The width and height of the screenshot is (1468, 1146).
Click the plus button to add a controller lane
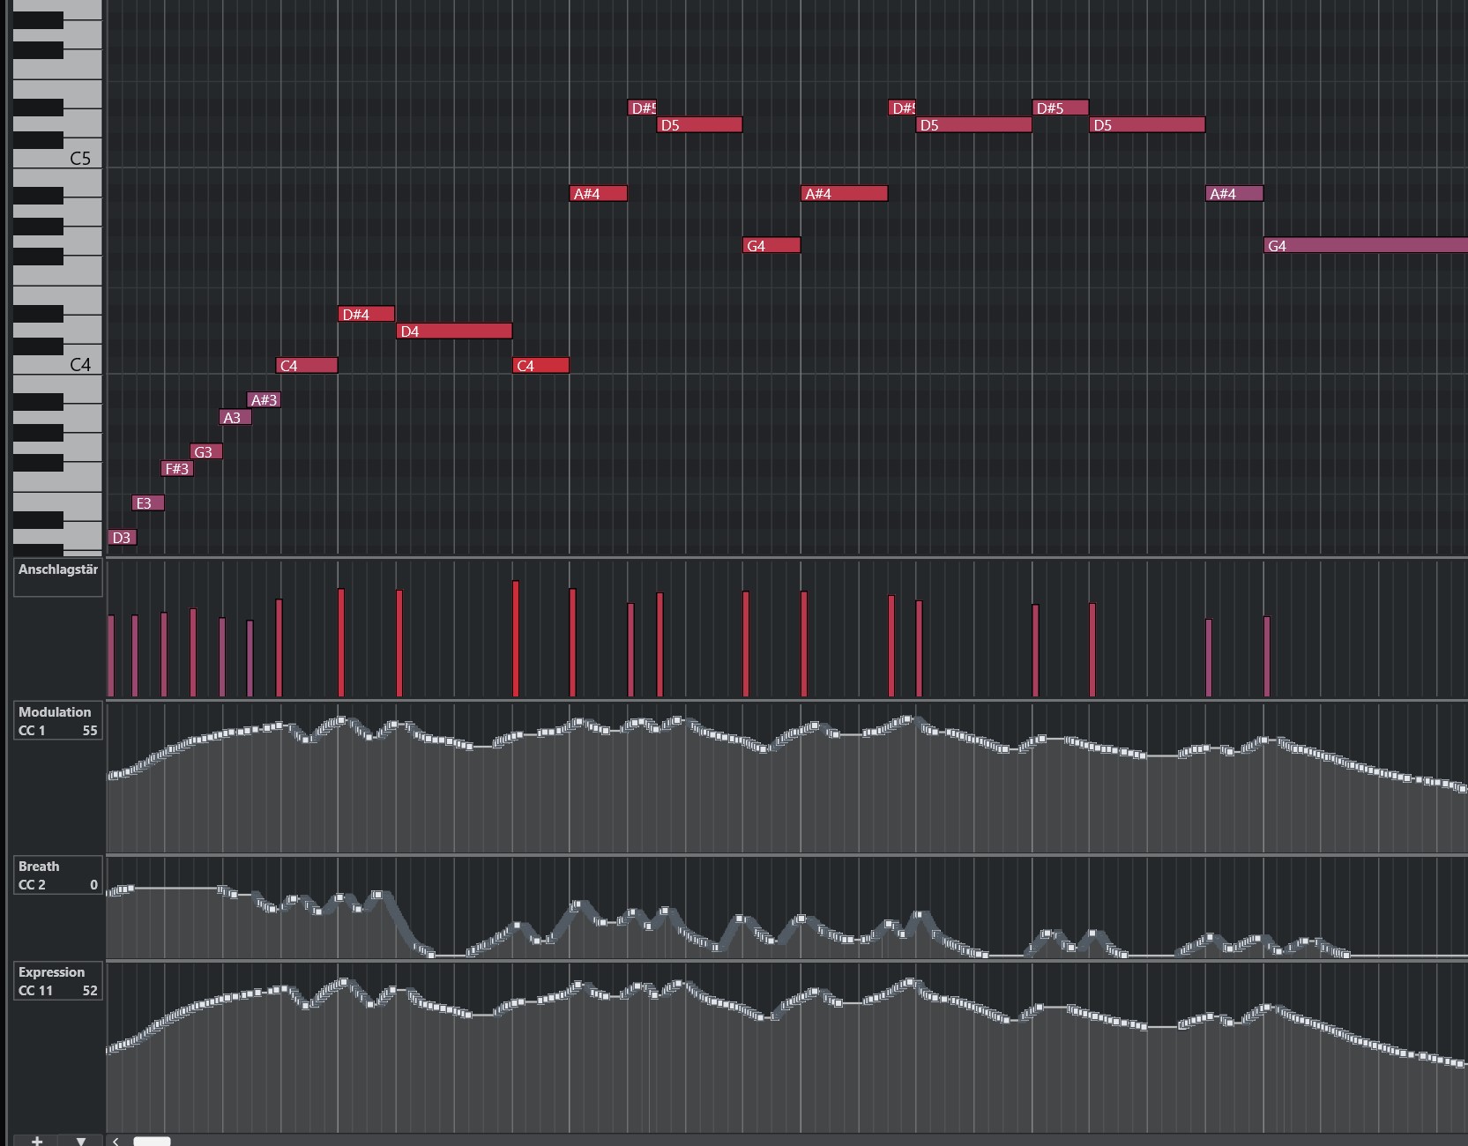(x=36, y=1140)
